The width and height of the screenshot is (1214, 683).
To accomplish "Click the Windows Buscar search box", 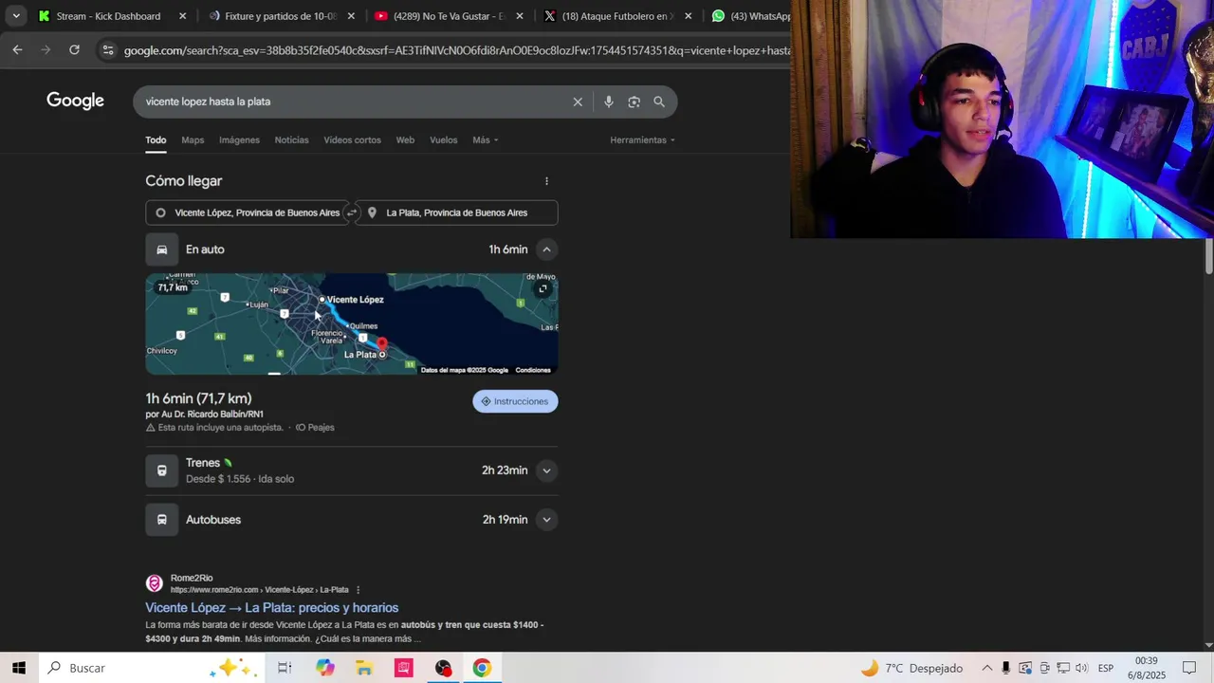I will click(150, 668).
